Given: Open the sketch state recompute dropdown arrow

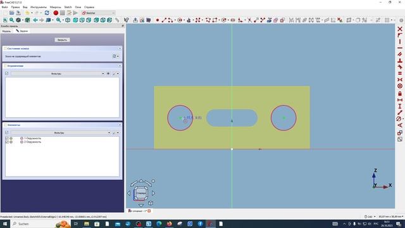Looking at the screenshot, I should (x=118, y=56).
